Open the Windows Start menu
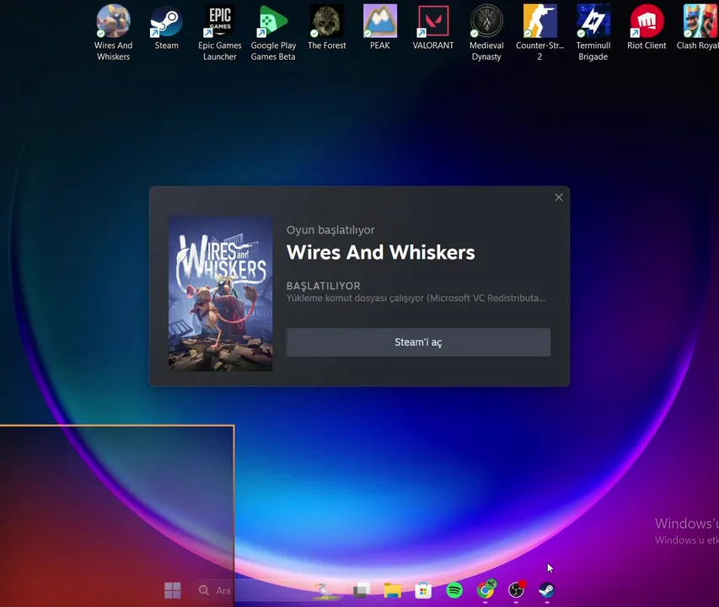 173,590
